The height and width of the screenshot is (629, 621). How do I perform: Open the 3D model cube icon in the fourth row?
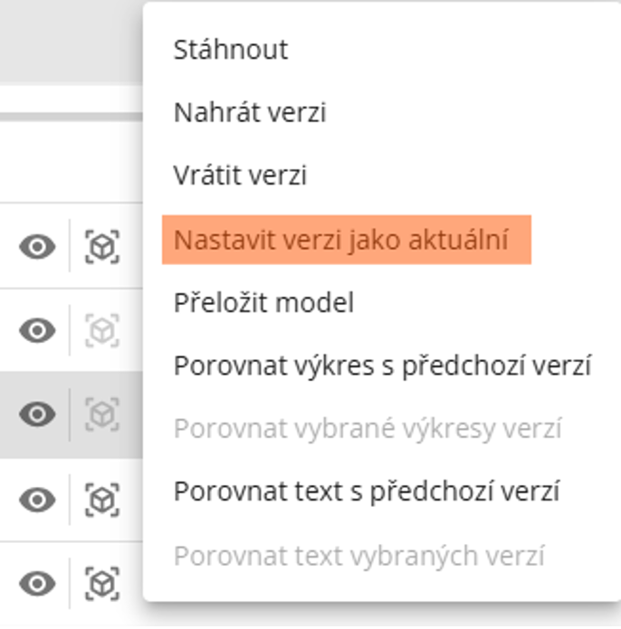[x=102, y=499]
